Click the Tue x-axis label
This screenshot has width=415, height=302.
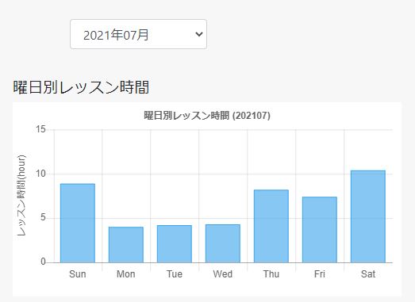coord(175,274)
